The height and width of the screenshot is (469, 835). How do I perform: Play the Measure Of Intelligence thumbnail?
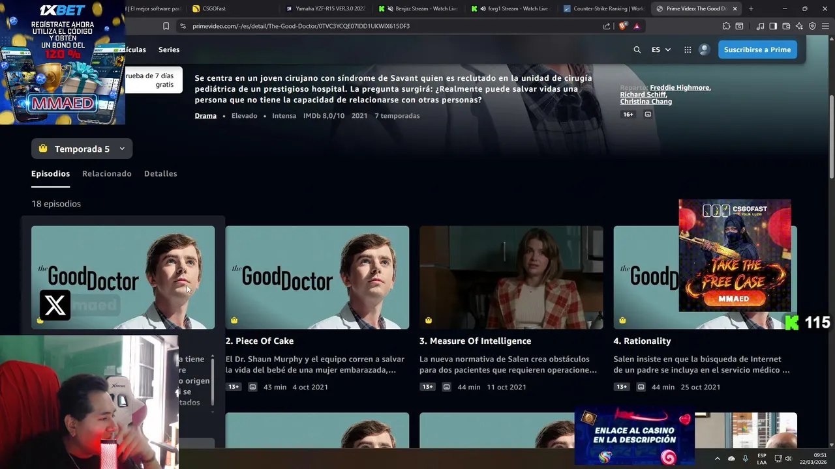click(x=511, y=277)
